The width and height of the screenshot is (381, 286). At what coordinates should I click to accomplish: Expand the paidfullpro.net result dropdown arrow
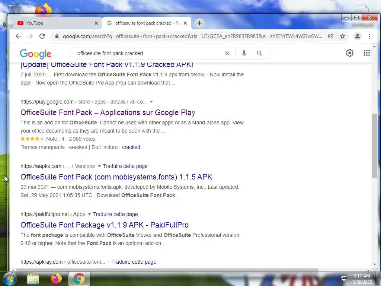tap(89, 214)
